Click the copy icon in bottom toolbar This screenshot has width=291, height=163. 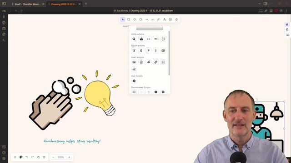coord(38,157)
